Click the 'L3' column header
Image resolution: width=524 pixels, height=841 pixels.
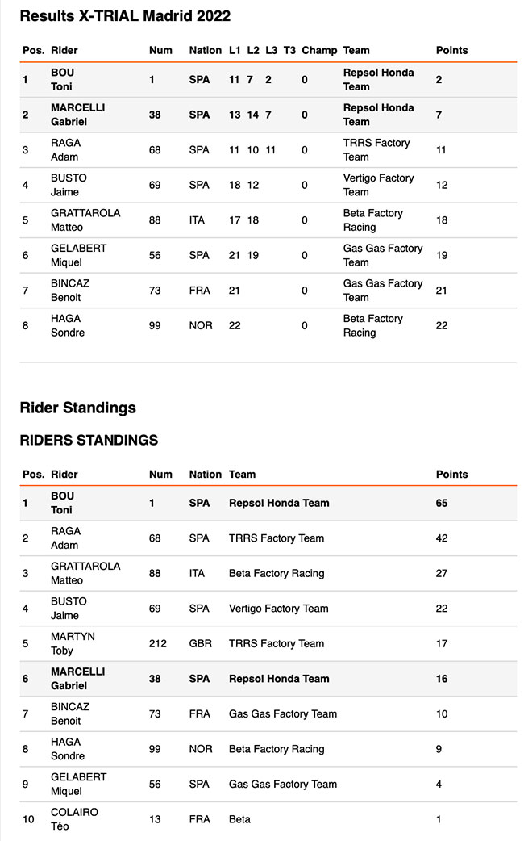tap(271, 50)
